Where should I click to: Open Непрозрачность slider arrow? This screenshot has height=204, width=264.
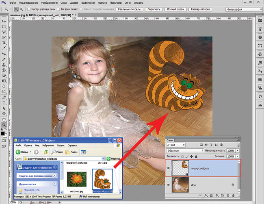[x=238, y=151]
